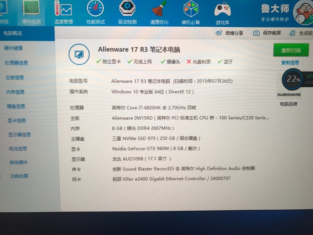Click the Windows 10 专业版 64位 OS value
This screenshot has width=313, height=235.
152,92
